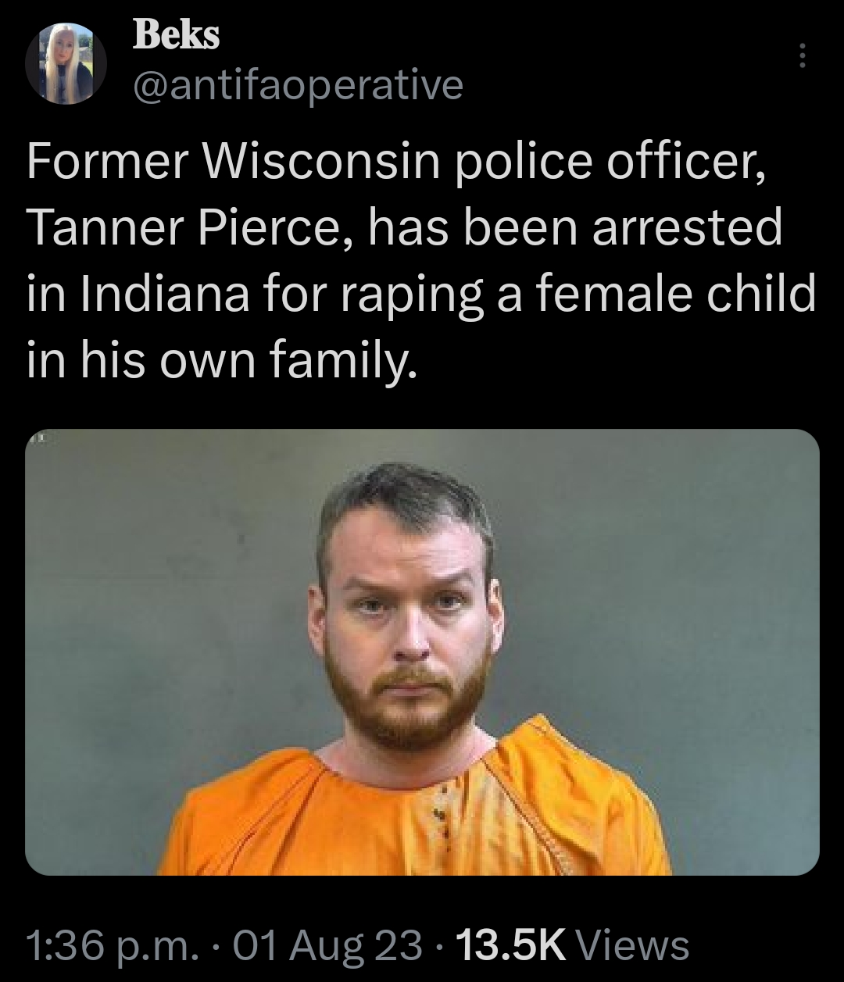Open the mugshot image attachment
The height and width of the screenshot is (982, 844).
pyautogui.click(x=422, y=652)
